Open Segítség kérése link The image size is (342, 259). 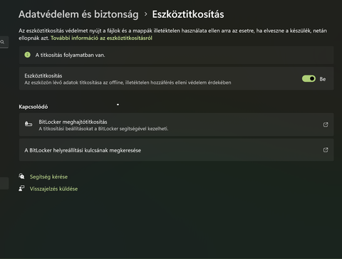48,176
